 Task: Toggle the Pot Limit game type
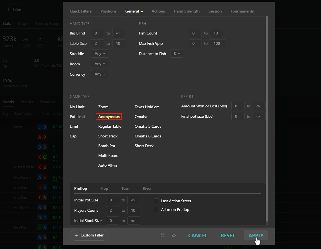pos(77,117)
